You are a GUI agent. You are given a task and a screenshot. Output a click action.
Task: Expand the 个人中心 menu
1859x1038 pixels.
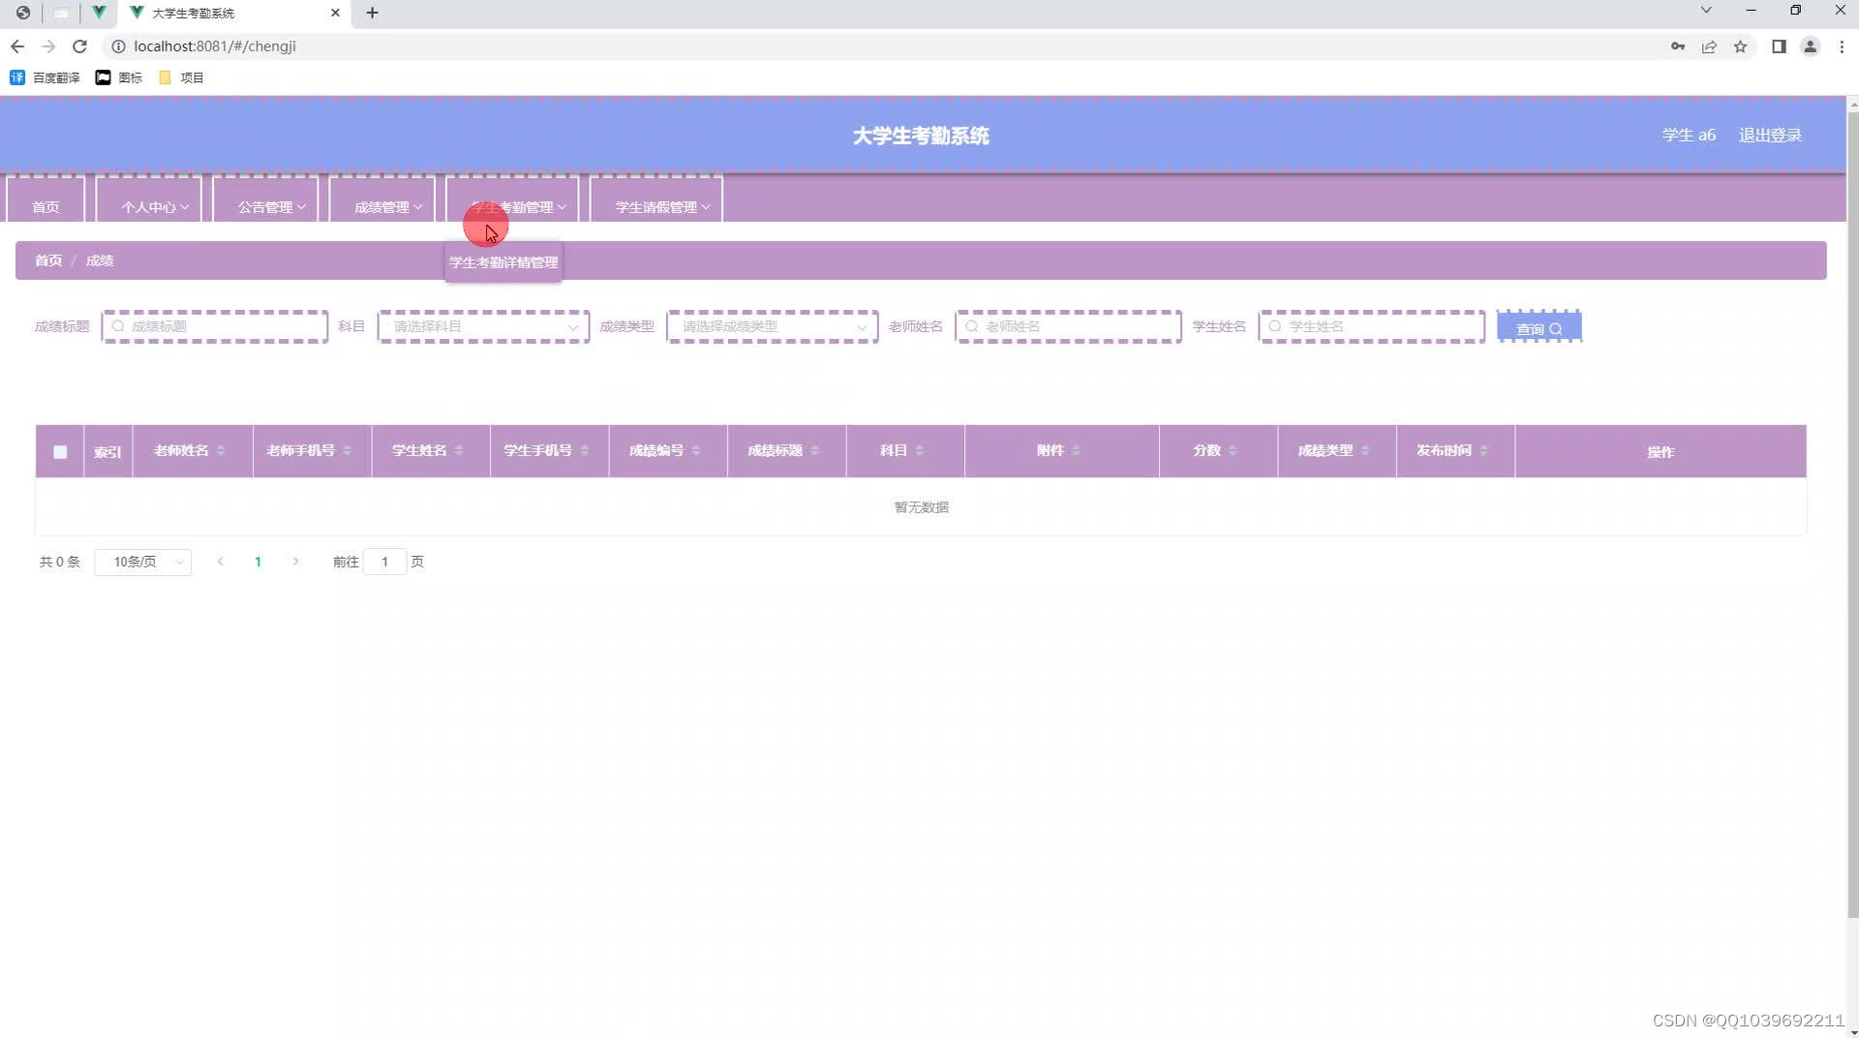tap(149, 200)
